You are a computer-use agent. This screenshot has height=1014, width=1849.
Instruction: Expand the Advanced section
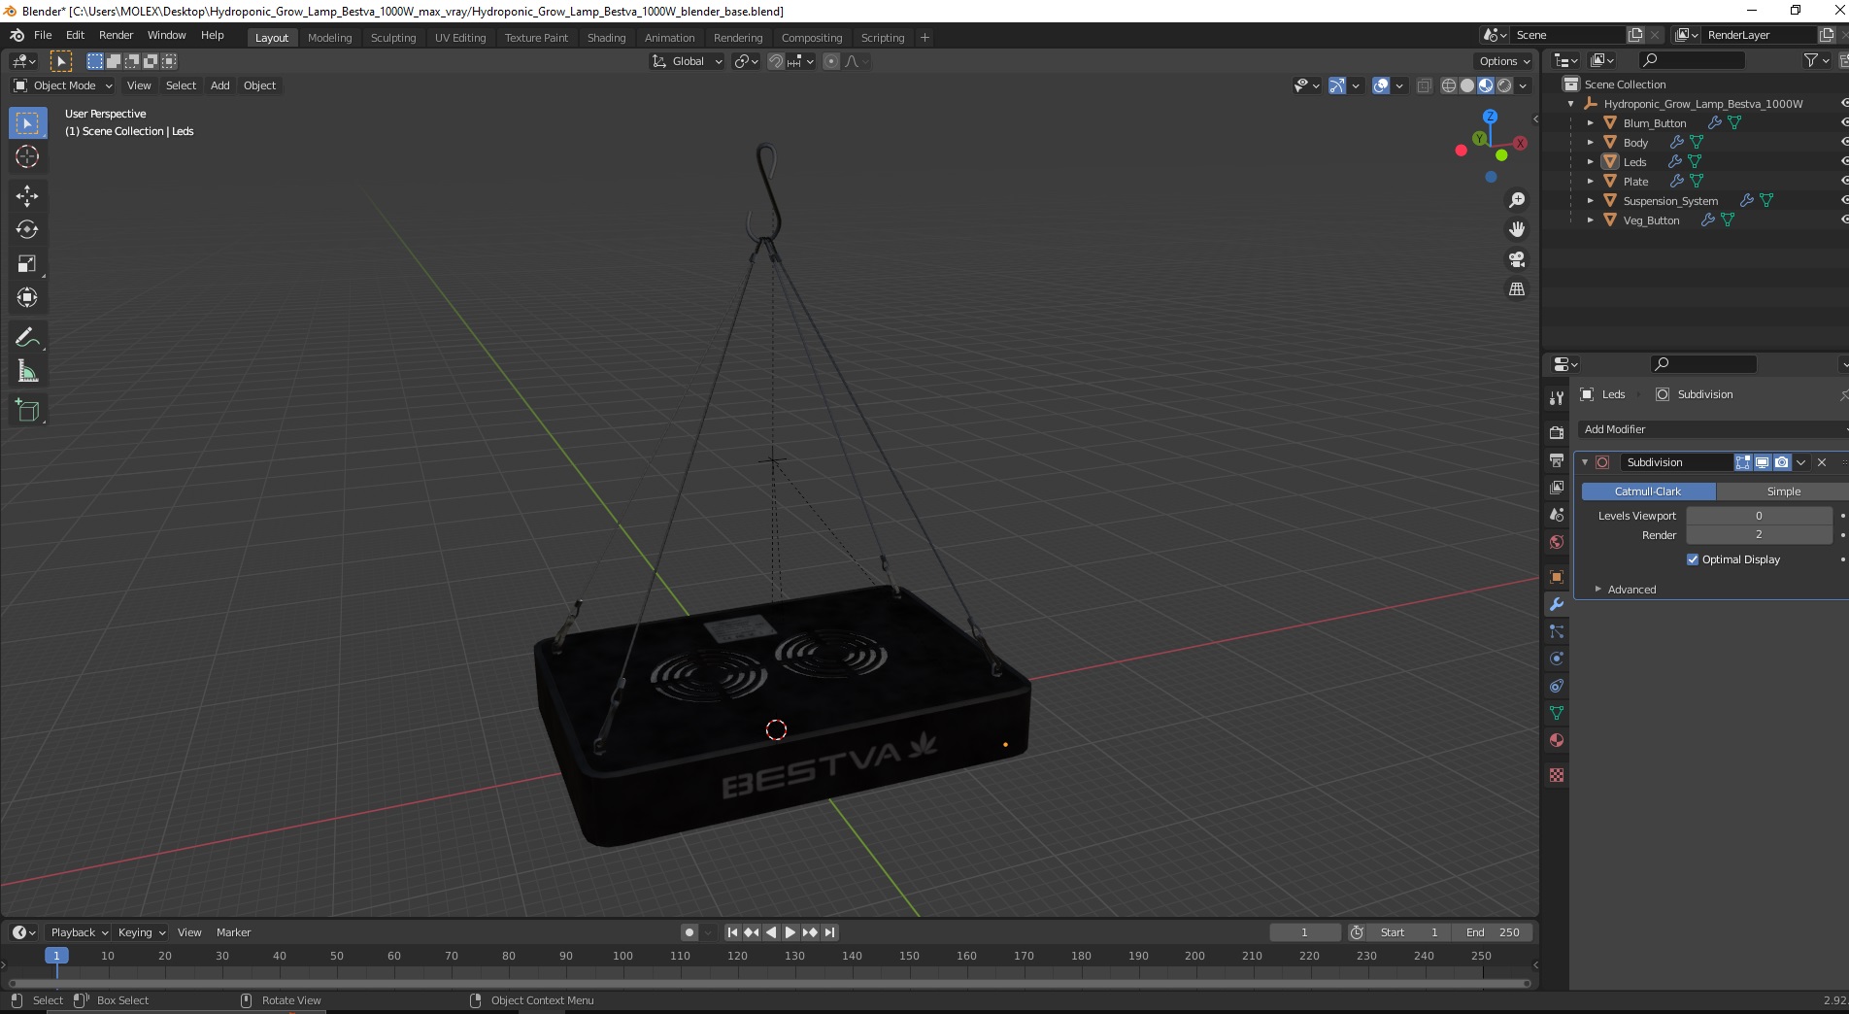(x=1631, y=590)
